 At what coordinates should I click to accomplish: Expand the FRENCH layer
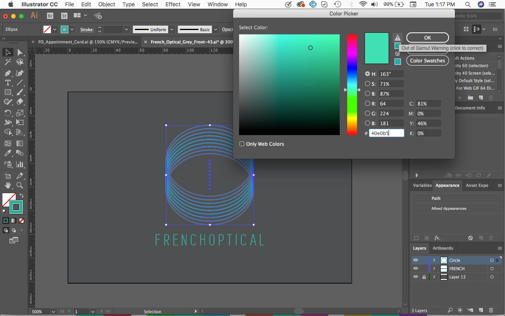pos(434,269)
